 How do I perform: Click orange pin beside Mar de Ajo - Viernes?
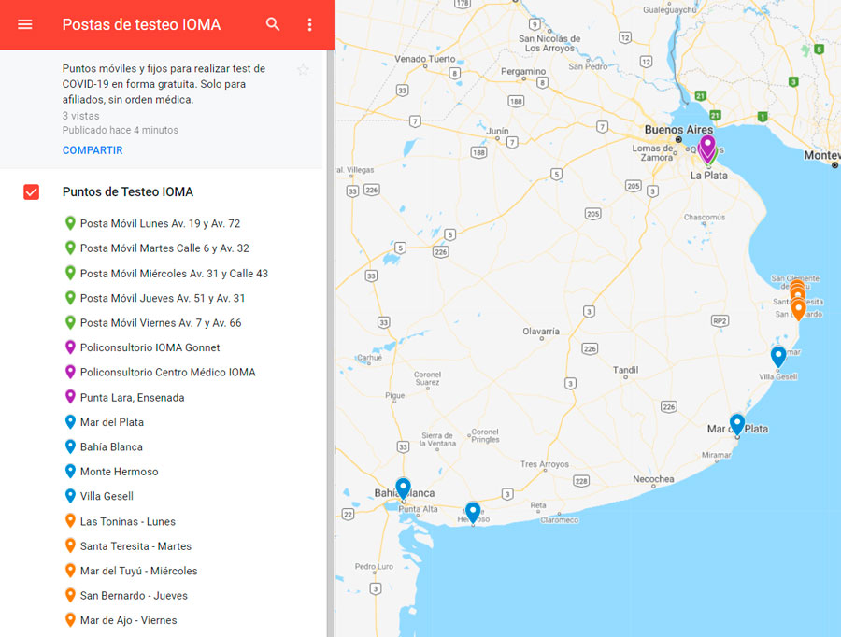[70, 619]
